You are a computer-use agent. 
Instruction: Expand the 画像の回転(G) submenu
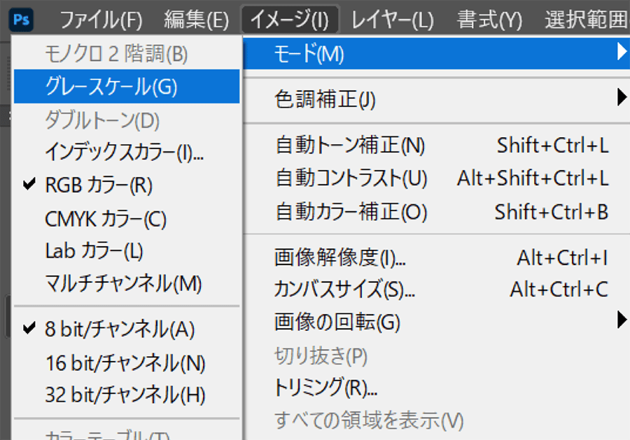337,322
